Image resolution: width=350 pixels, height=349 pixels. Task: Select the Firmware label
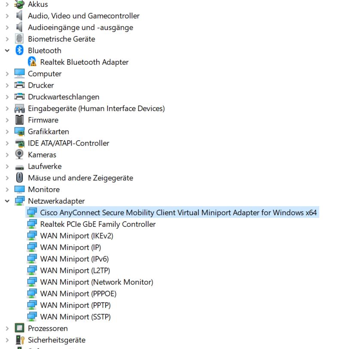[x=43, y=120]
